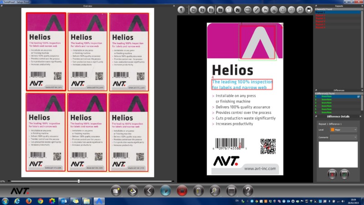The height and width of the screenshot is (205, 364).
Task: Click the clipboard report icon
Action: point(198,191)
